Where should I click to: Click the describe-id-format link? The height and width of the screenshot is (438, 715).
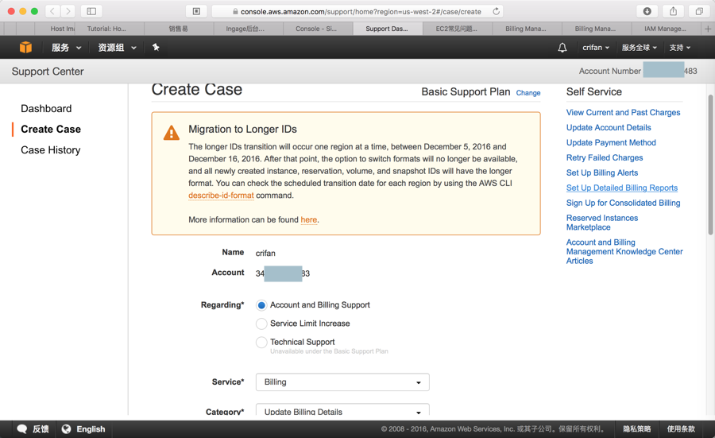pyautogui.click(x=221, y=196)
